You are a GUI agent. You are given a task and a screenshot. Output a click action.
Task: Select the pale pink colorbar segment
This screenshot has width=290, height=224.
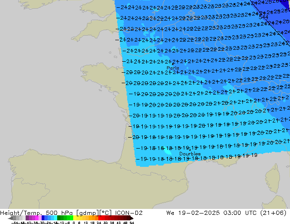(x=40, y=218)
